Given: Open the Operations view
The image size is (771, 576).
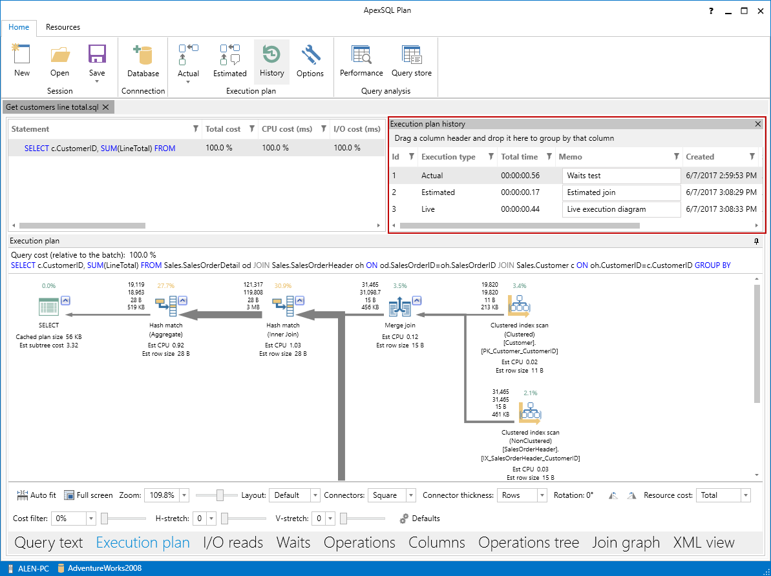Looking at the screenshot, I should [359, 542].
